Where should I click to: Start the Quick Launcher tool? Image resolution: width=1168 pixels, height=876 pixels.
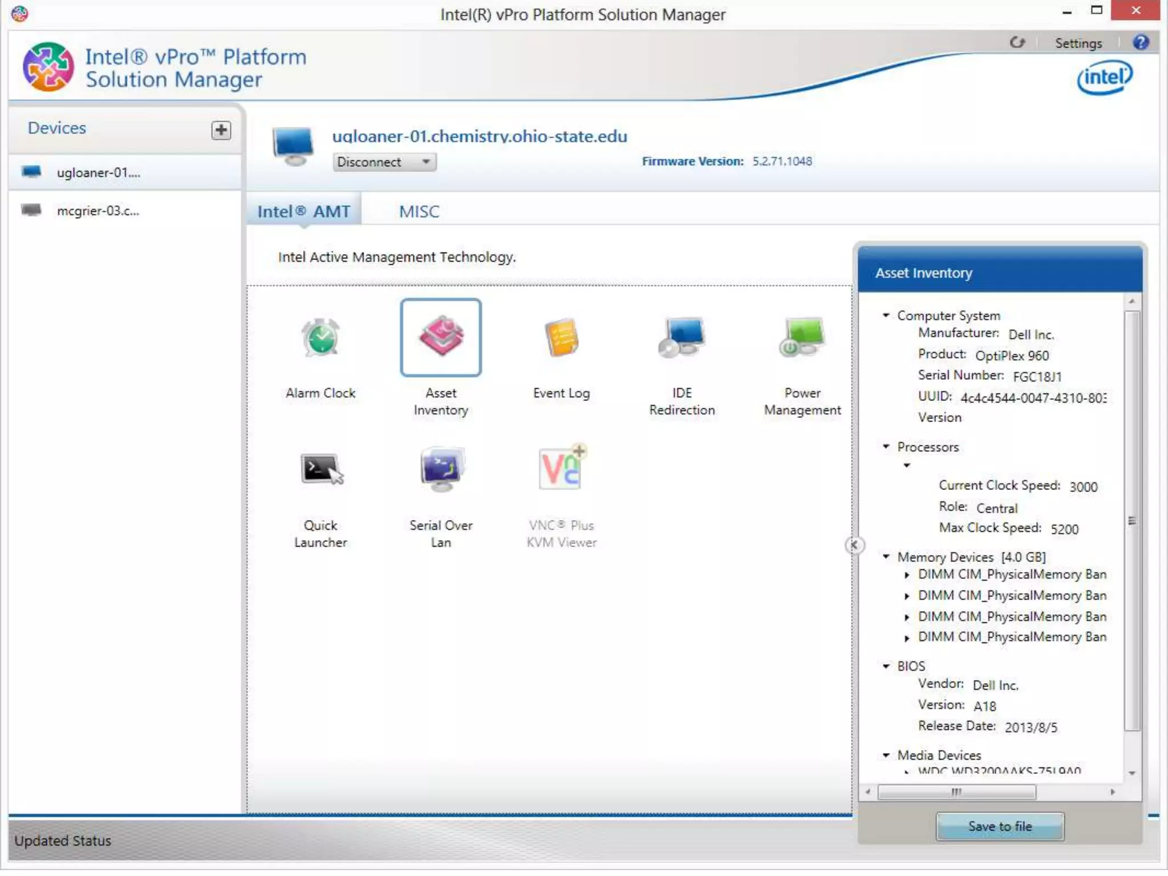pos(321,469)
